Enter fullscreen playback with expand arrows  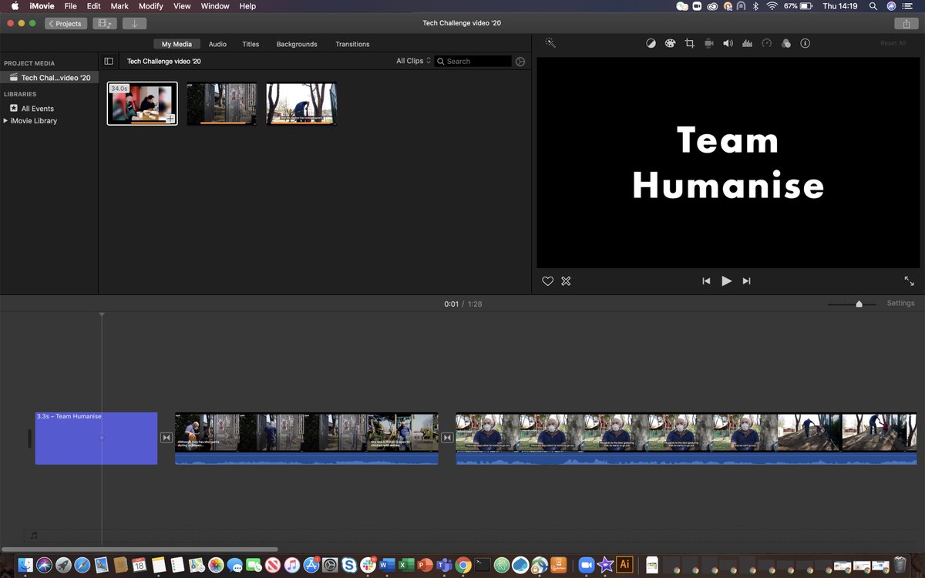click(909, 281)
